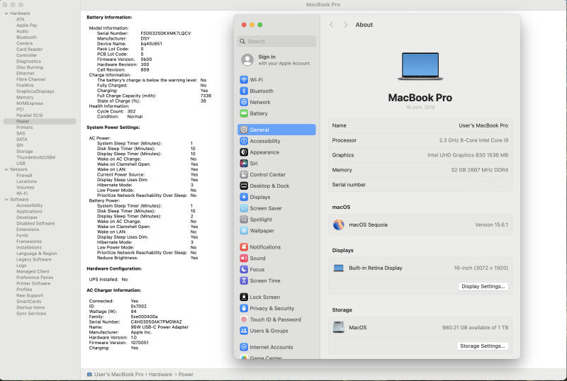Open the Lock Screen icon

pyautogui.click(x=244, y=297)
